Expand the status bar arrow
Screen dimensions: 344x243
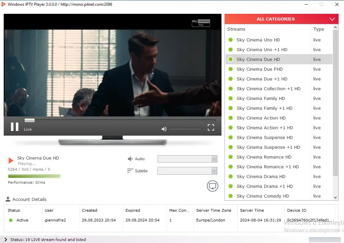(x=6, y=240)
